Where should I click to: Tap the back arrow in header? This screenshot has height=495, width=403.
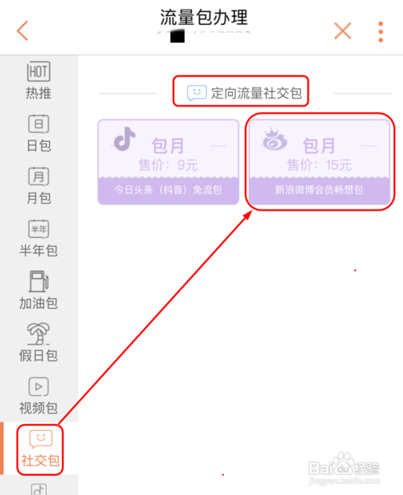click(x=23, y=31)
